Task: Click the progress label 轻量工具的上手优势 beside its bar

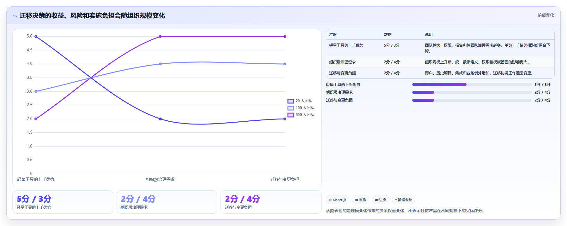Action: (x=343, y=85)
